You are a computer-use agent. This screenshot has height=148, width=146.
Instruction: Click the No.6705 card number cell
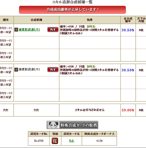(x=39, y=141)
